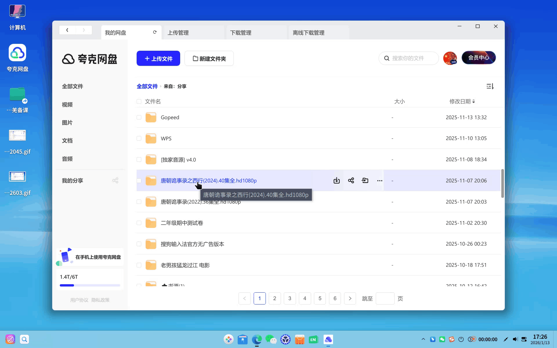Refresh the 我的网盘 tab
Screen dimensions: 557x348
click(155, 32)
